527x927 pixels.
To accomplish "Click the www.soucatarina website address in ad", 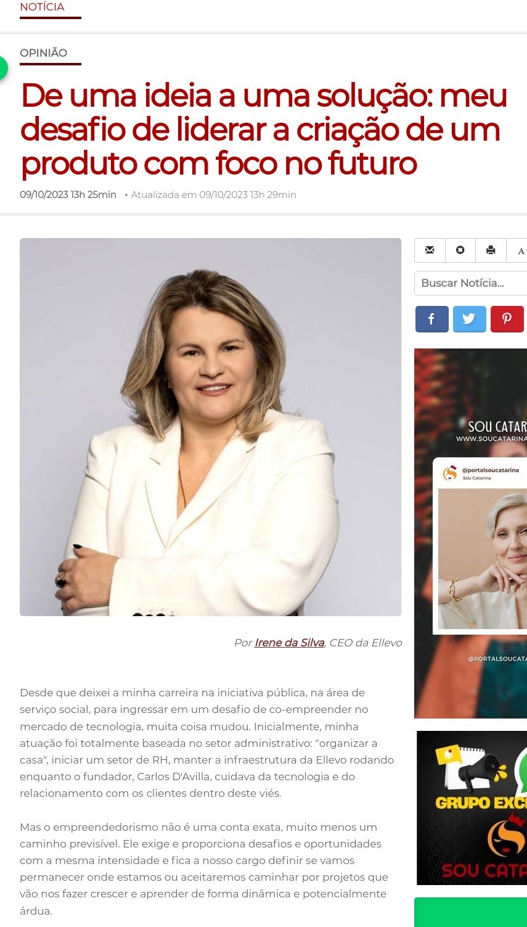I will (x=491, y=439).
